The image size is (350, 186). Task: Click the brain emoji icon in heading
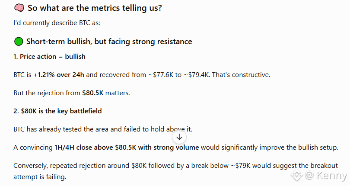pyautogui.click(x=19, y=8)
